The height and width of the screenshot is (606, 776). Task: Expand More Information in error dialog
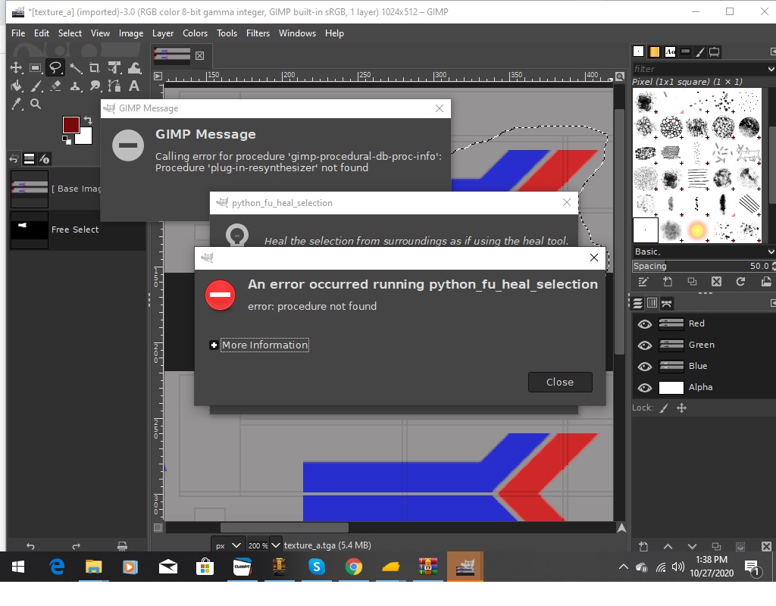(x=259, y=345)
